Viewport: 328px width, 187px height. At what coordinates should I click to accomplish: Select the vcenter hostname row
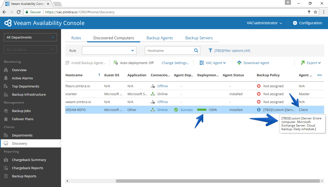194,94
